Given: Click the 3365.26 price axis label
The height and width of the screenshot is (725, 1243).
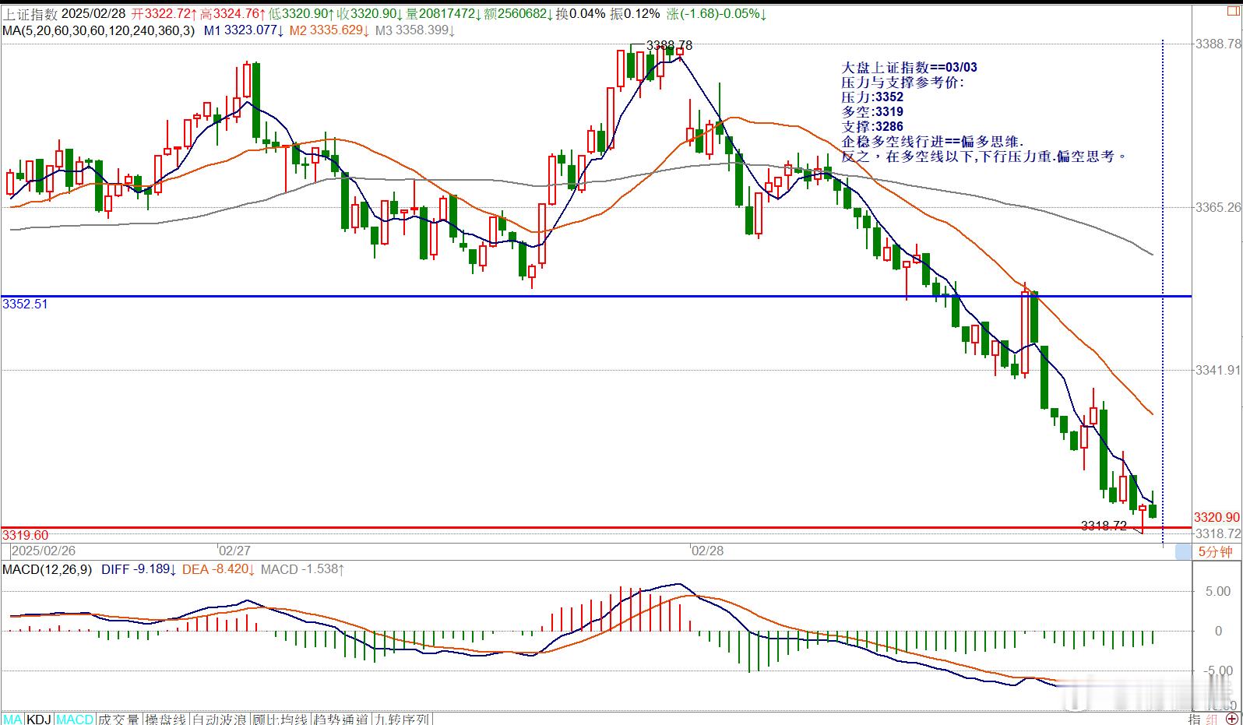Looking at the screenshot, I should (x=1217, y=207).
